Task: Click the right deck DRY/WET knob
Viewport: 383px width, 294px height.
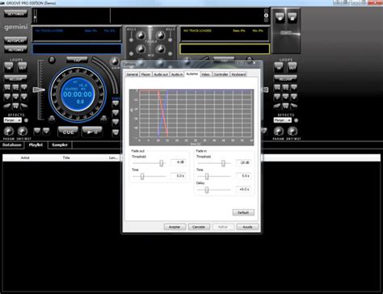Action: click(293, 132)
